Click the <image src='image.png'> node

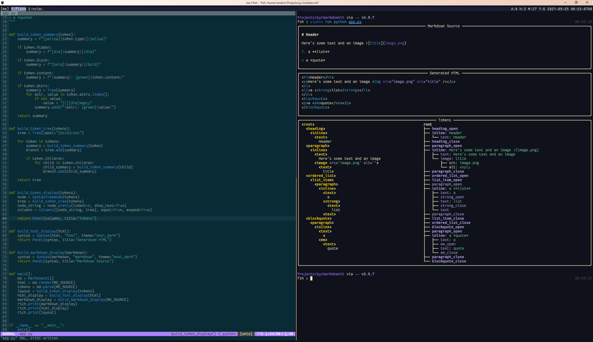(347, 163)
